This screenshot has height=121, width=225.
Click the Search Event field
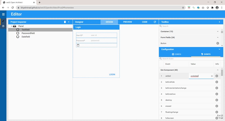[191, 59]
